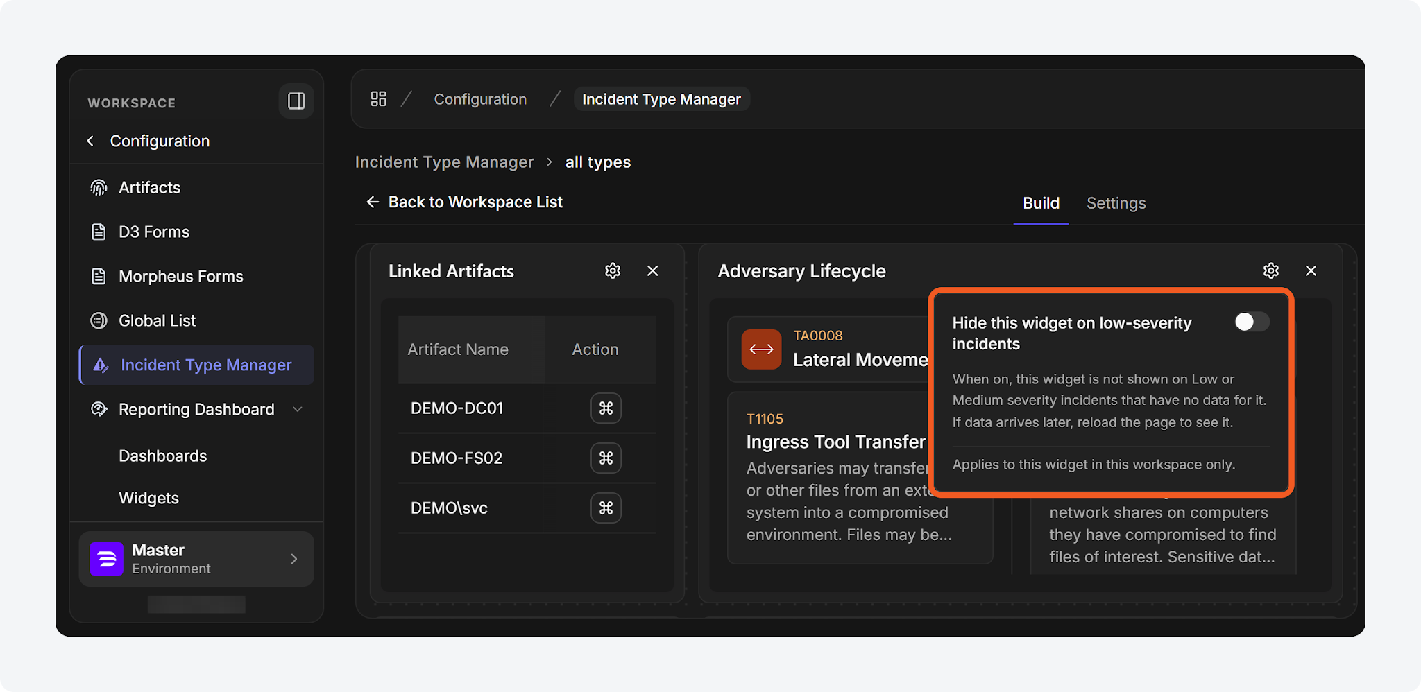The height and width of the screenshot is (692, 1421).
Task: Click all types in the page path
Action: tap(598, 162)
